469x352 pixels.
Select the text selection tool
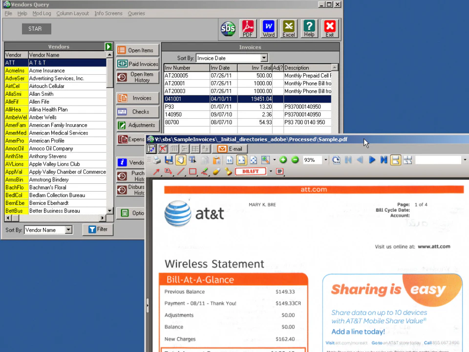click(x=192, y=160)
